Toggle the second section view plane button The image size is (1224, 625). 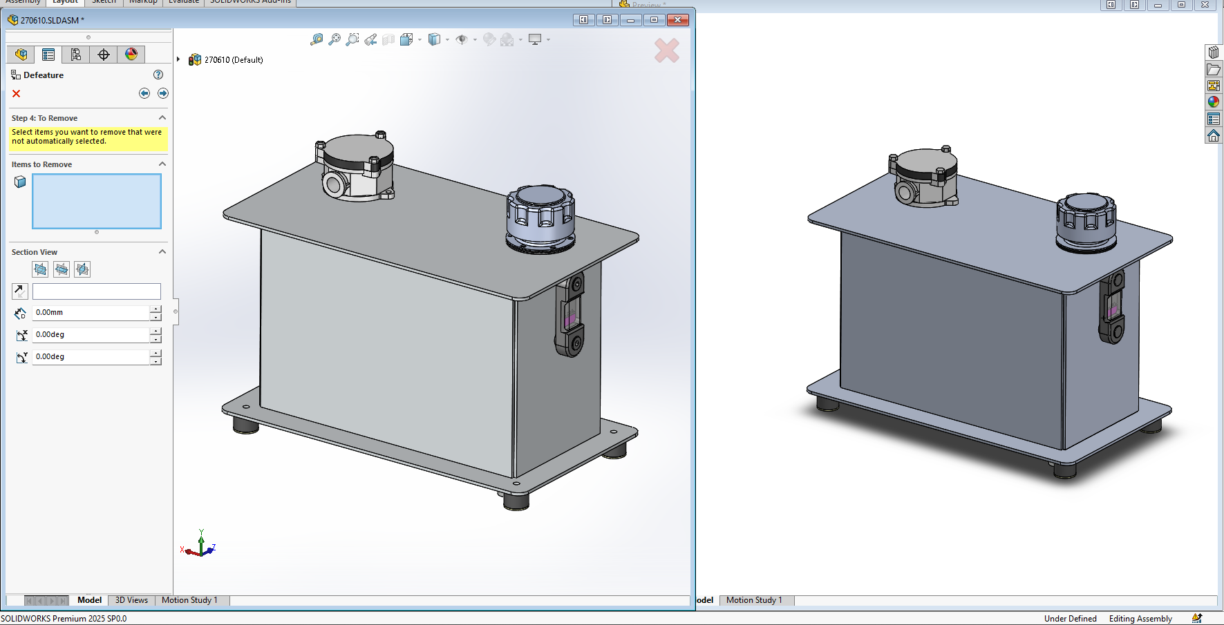click(x=62, y=269)
